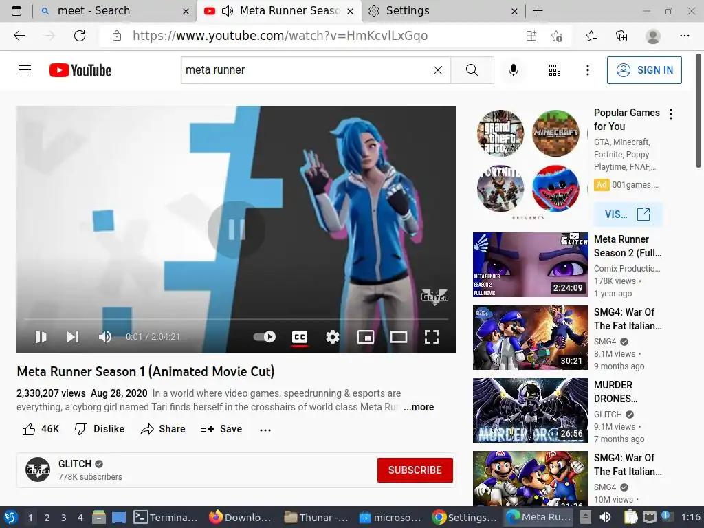
Task: Skip to next video
Action: [73, 337]
